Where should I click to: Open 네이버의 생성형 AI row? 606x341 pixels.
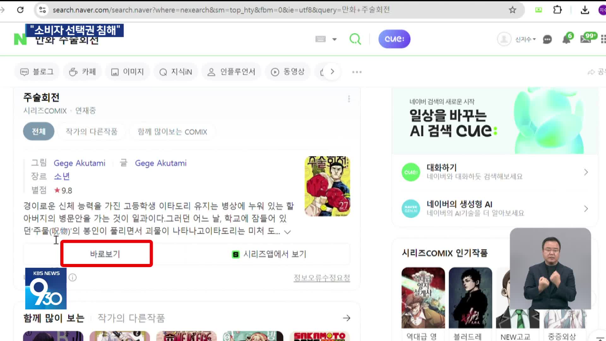495,208
